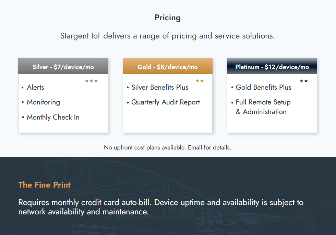Click The Fine Print heading
The width and height of the screenshot is (336, 235).
[x=45, y=185]
